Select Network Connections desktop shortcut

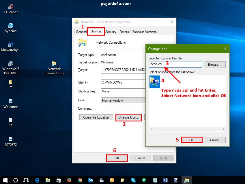click(x=54, y=67)
